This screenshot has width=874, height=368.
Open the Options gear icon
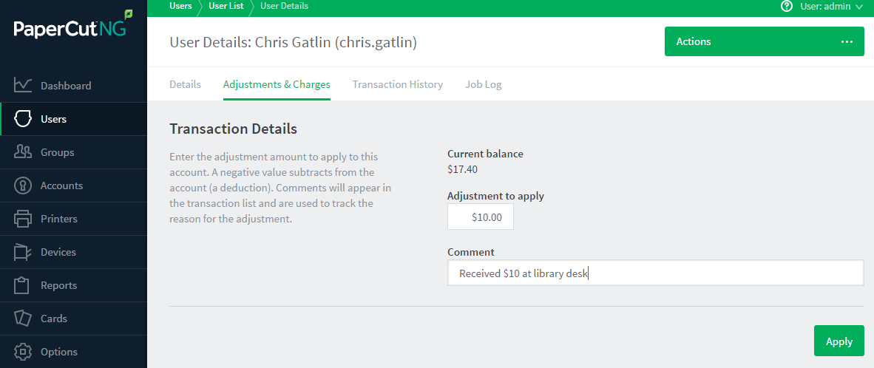click(22, 352)
